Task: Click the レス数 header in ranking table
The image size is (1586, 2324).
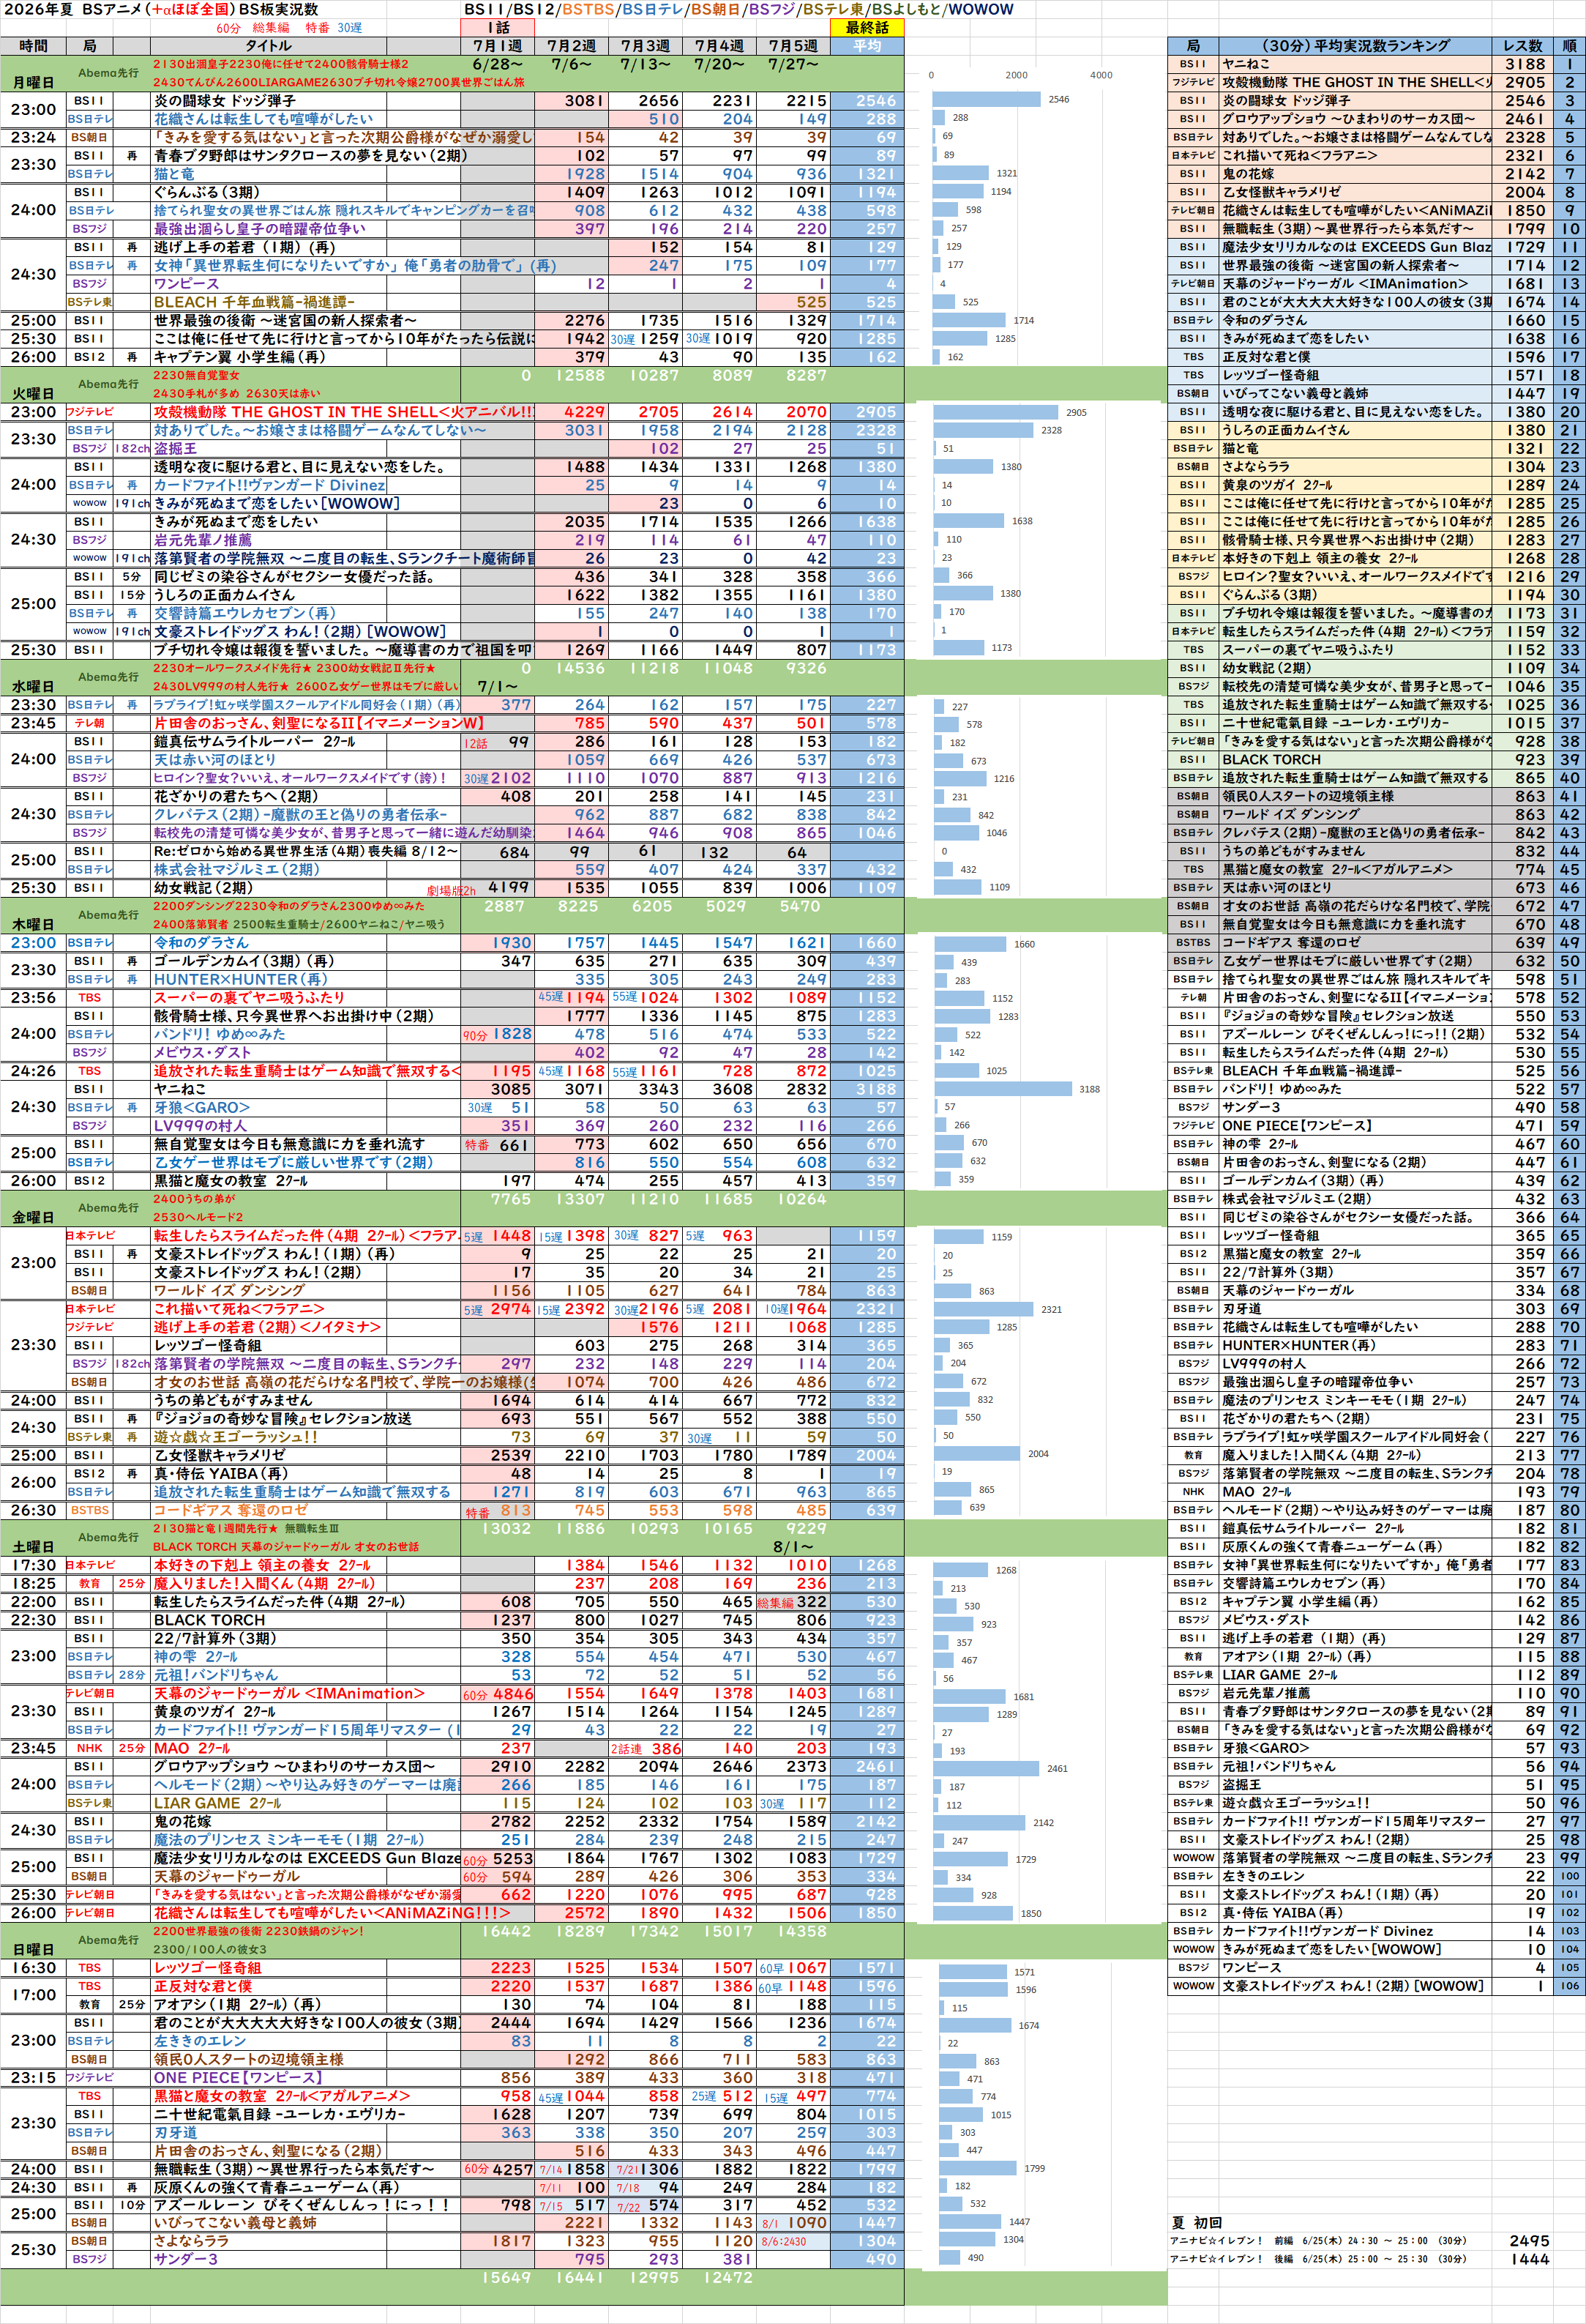Action: point(1523,46)
